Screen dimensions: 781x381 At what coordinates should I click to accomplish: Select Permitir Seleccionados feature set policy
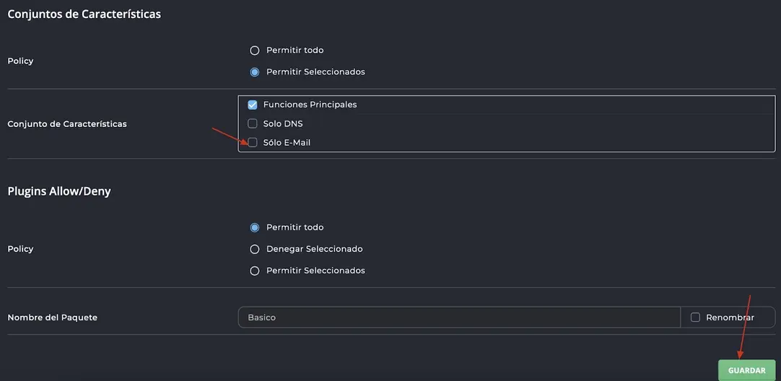[255, 71]
